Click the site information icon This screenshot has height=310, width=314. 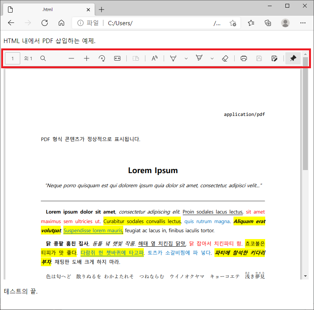pyautogui.click(x=80, y=23)
